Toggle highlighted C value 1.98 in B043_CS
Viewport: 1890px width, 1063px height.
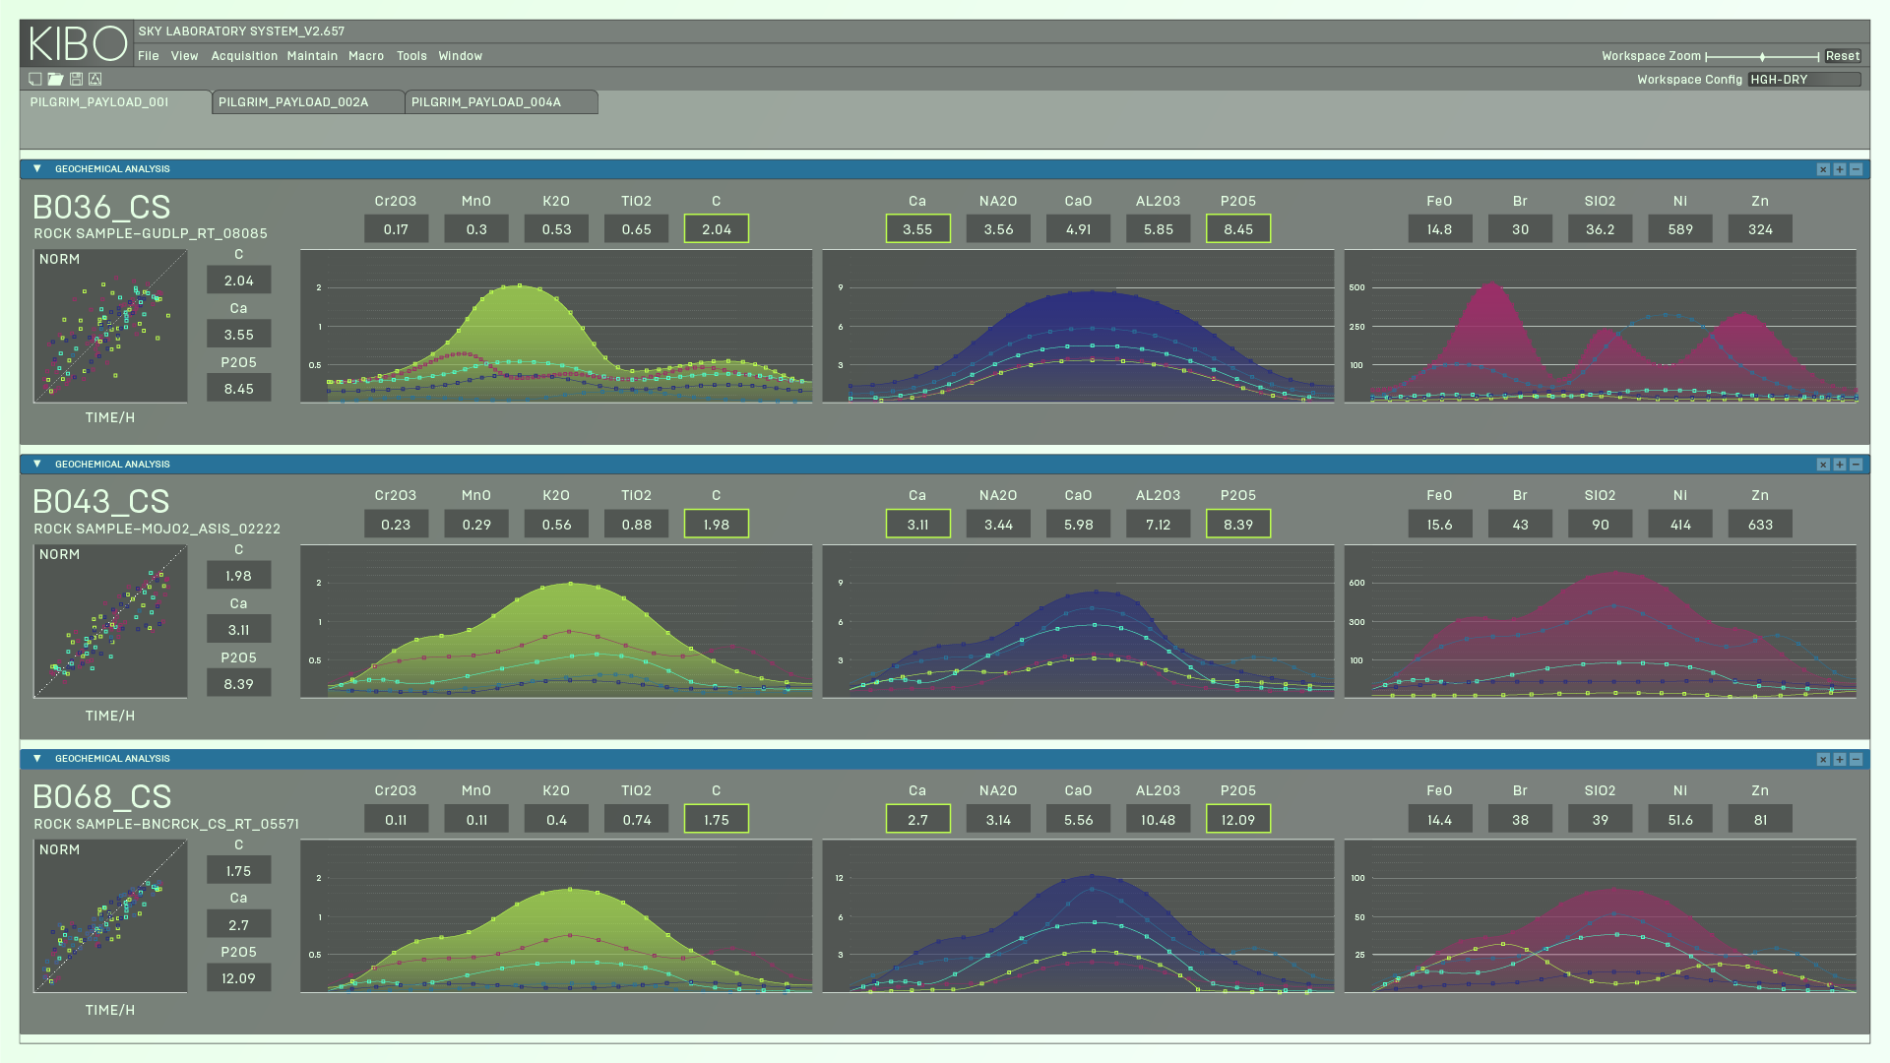click(717, 525)
